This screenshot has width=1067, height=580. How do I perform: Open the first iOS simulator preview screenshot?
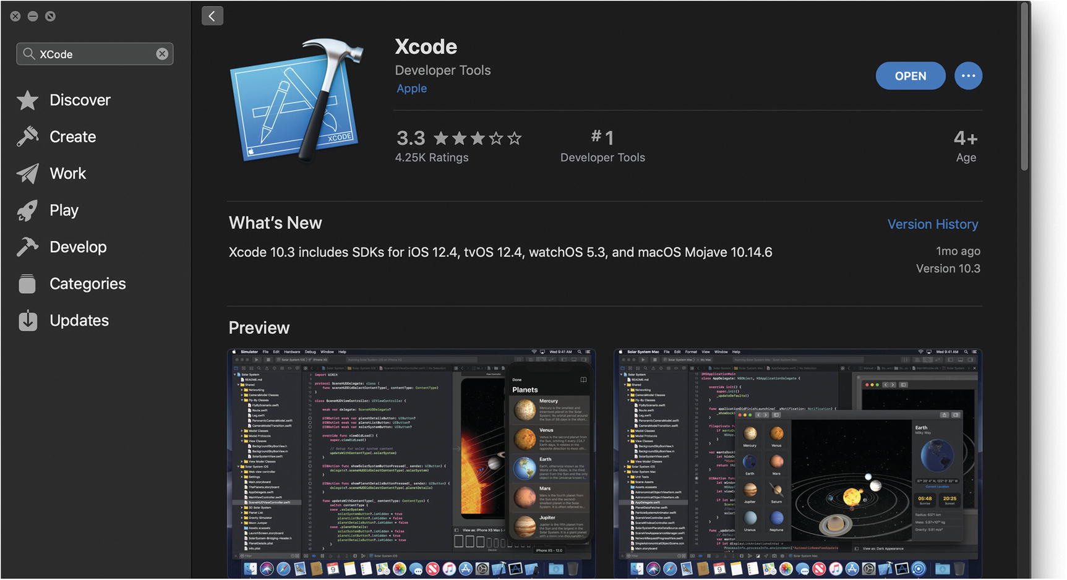click(411, 464)
